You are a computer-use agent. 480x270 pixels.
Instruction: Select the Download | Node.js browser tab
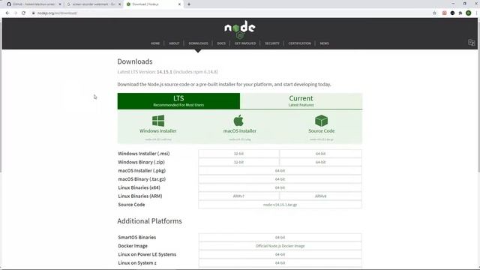coord(153,4)
